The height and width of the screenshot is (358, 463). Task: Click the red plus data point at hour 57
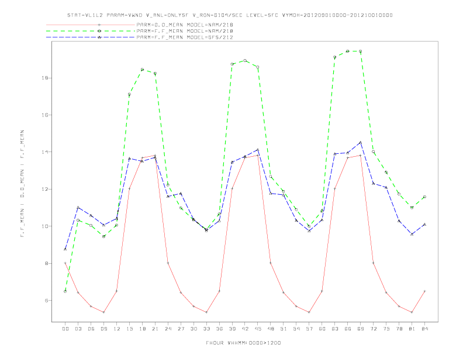click(309, 312)
